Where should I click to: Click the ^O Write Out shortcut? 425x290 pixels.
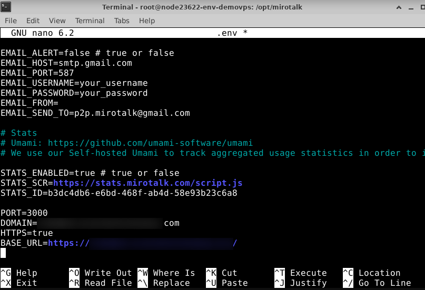click(x=100, y=273)
